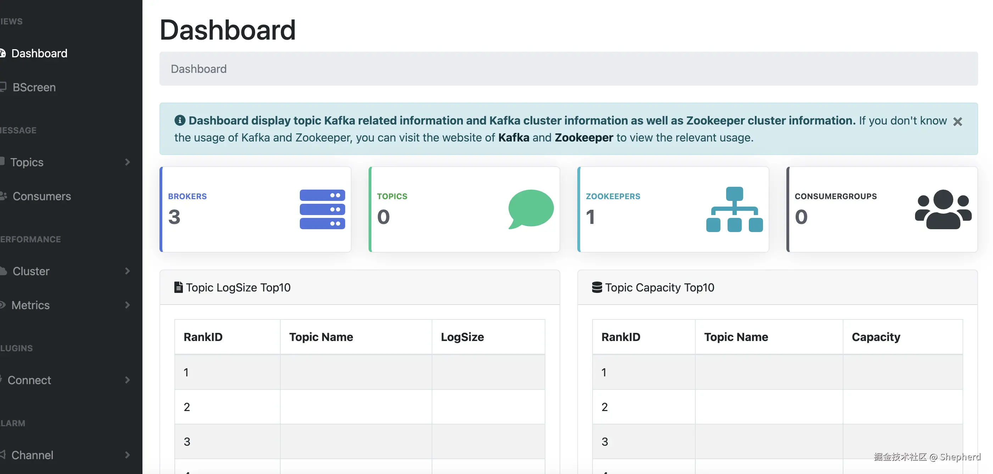Expand the Cluster sidebar chevron
Viewport: 993px width, 474px height.
coord(128,271)
